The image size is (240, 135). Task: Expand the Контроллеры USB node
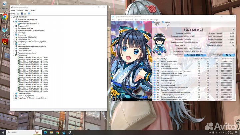[14, 39]
